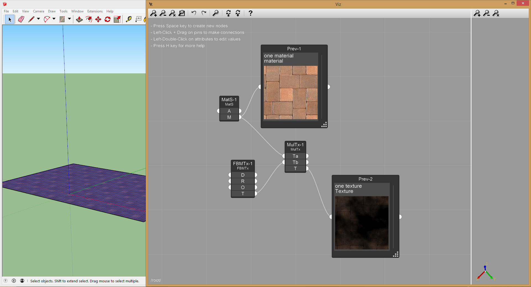Click the zoom-fit frame icon in Viz

click(182, 13)
